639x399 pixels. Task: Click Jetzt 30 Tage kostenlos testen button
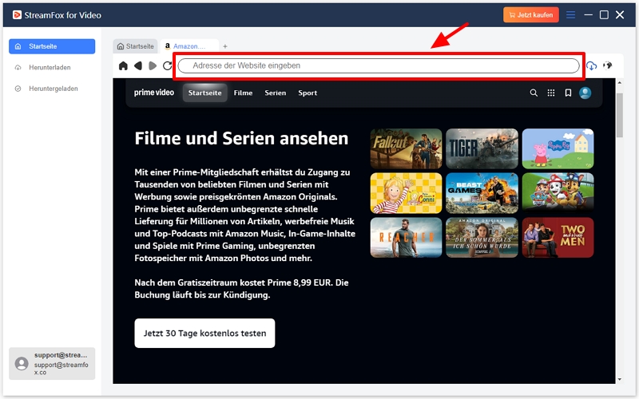pos(204,333)
